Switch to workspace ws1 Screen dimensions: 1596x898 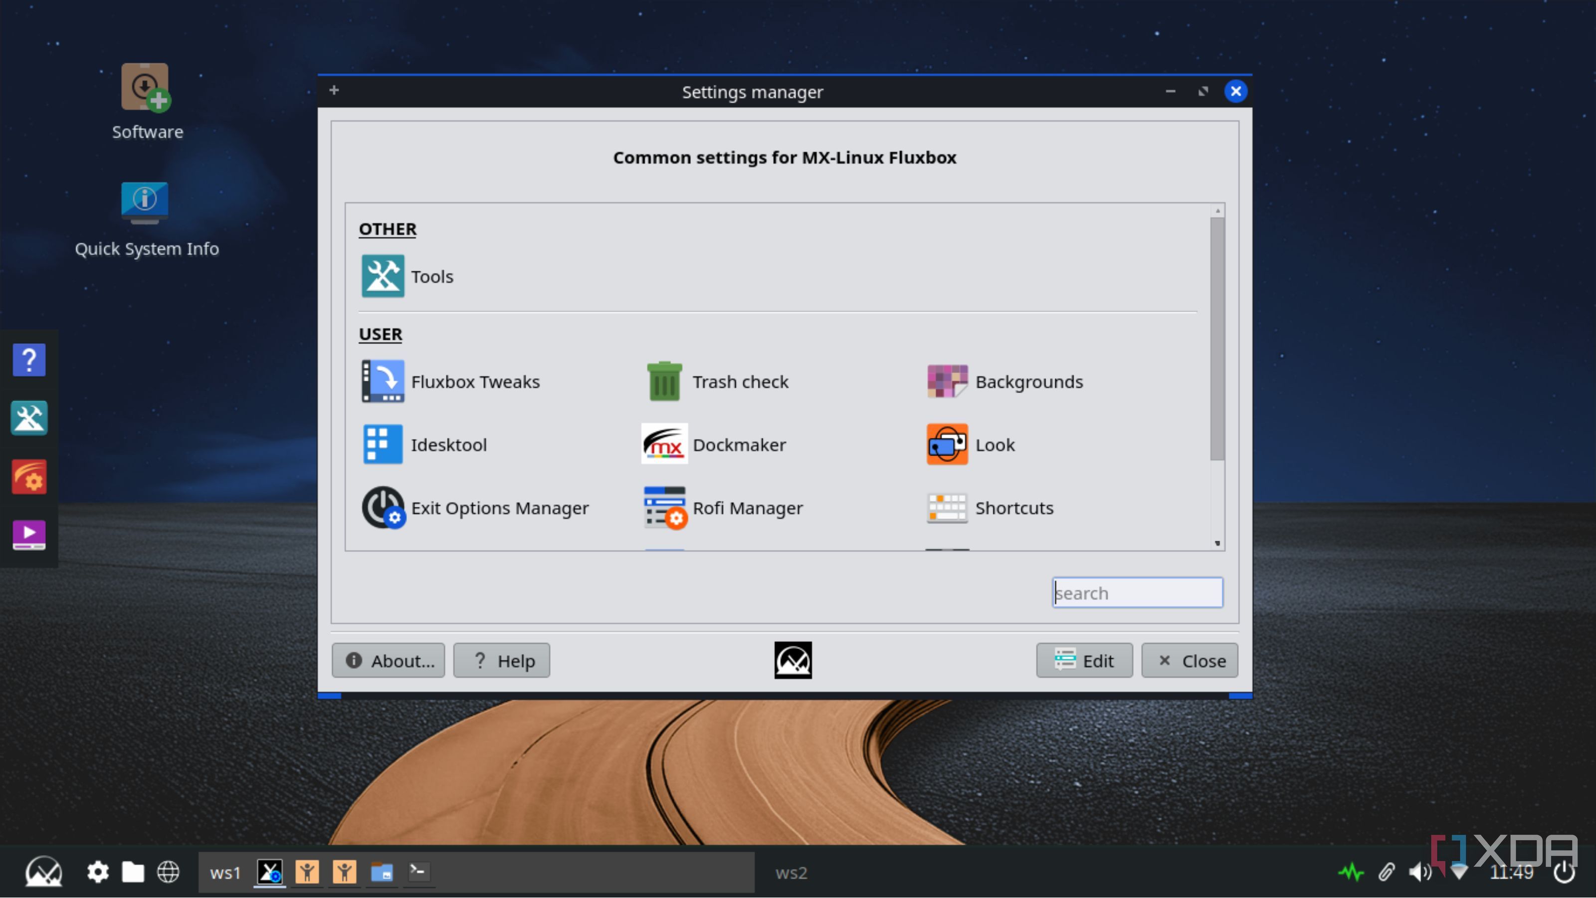point(224,873)
